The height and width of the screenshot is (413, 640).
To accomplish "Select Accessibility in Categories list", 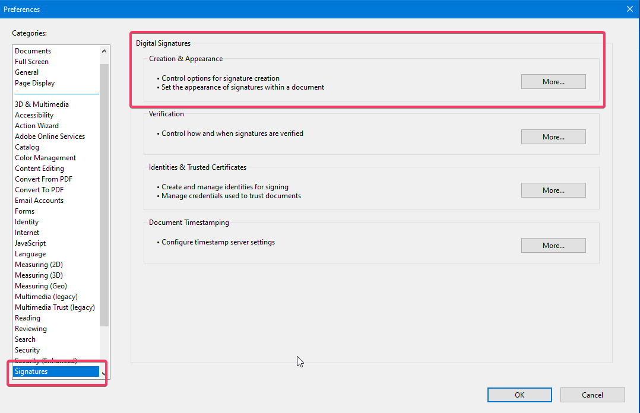I will (x=34, y=115).
